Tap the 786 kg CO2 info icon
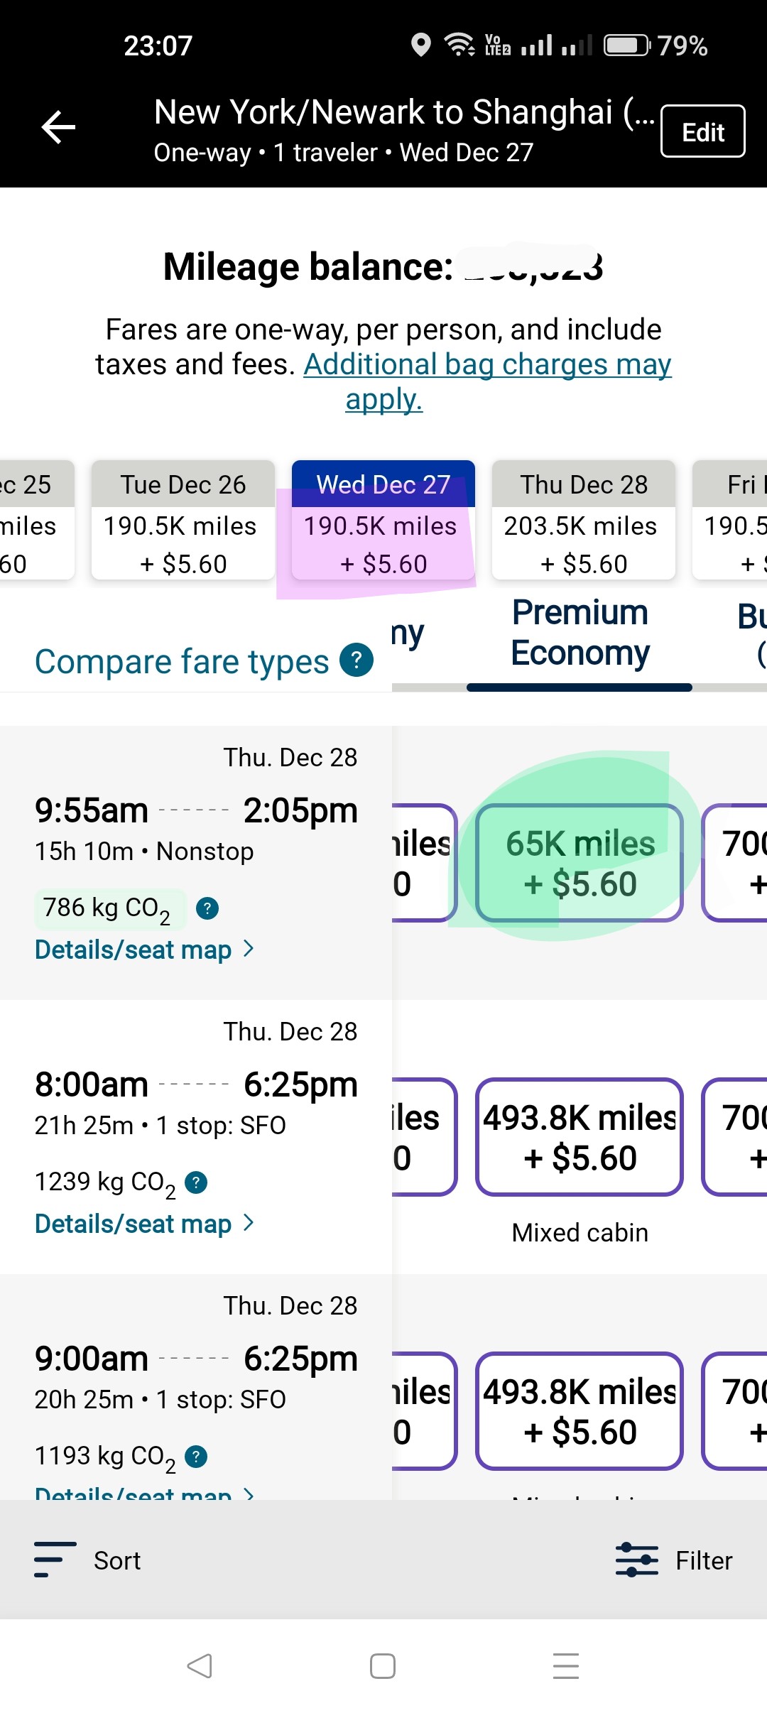The image size is (767, 1713). point(207,908)
